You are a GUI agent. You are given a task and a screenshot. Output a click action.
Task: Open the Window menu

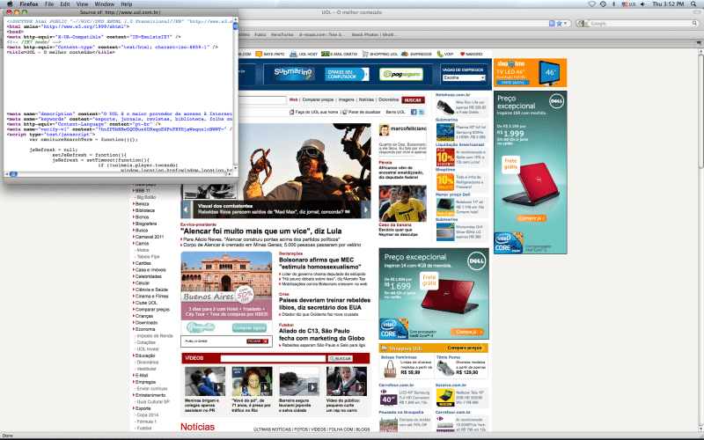click(105, 4)
